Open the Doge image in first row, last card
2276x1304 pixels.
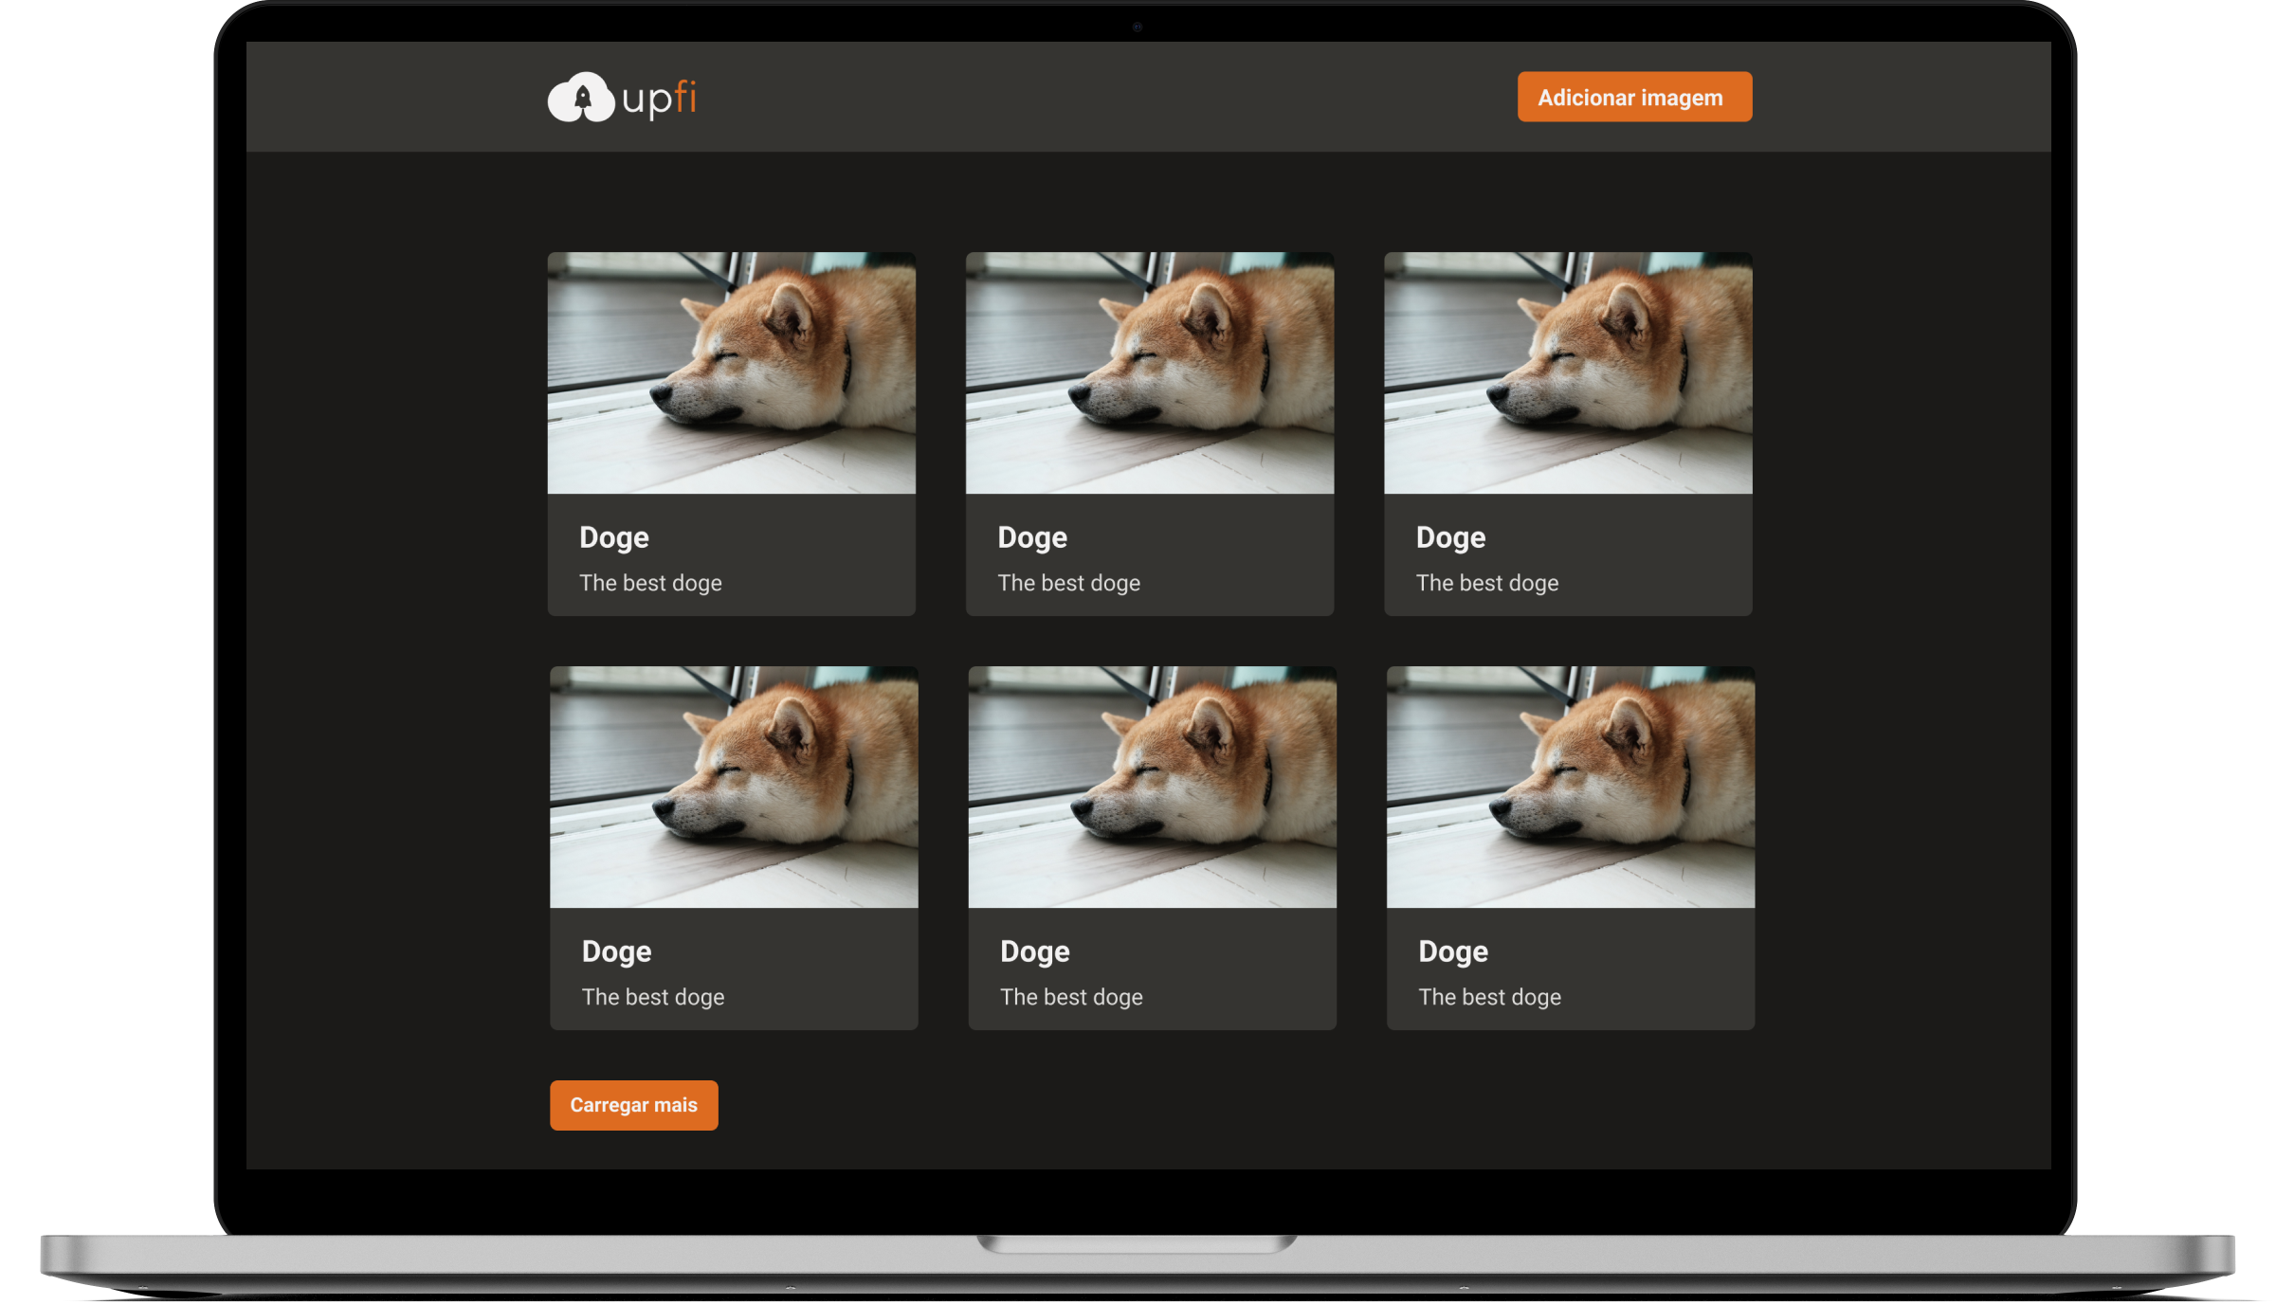click(x=1567, y=372)
